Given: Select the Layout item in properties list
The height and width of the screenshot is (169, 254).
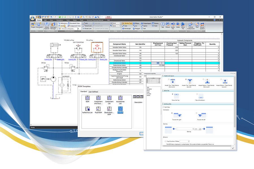Looking at the screenshot, I should [148, 95].
